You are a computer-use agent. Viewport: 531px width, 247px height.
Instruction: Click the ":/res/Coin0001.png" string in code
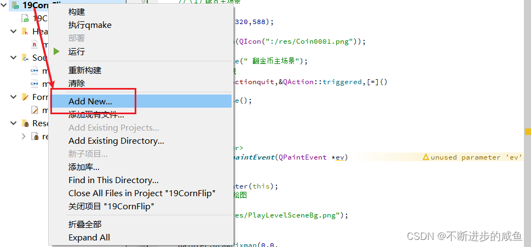click(x=309, y=42)
